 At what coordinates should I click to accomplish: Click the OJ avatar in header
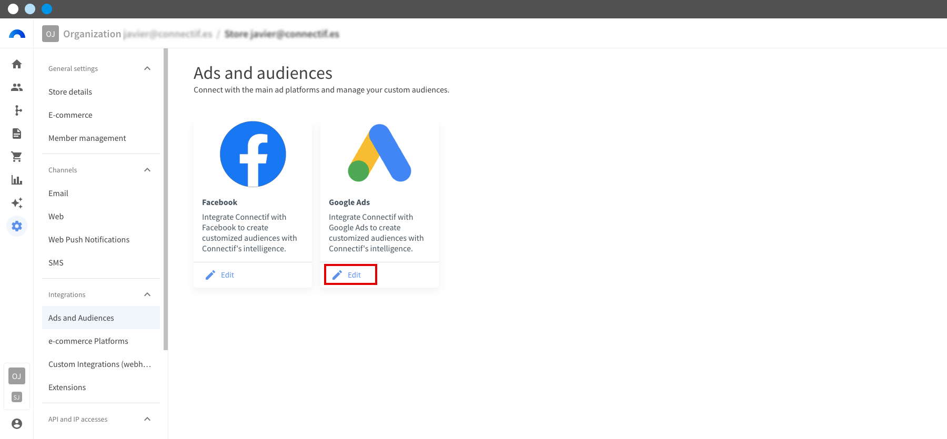51,34
